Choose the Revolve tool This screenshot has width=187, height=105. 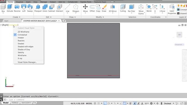17,8
